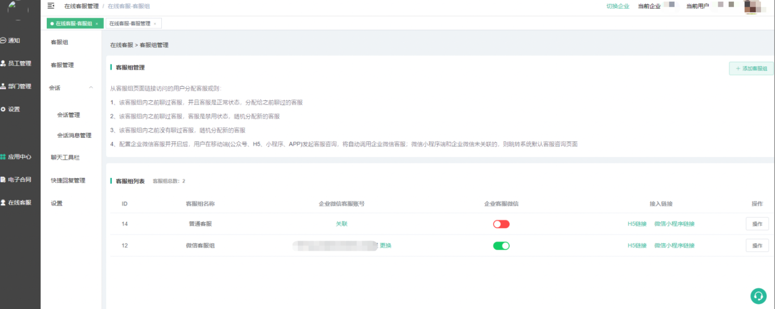Click 关联 link for 普通客服
Screen dimensions: 775x309
click(341, 224)
